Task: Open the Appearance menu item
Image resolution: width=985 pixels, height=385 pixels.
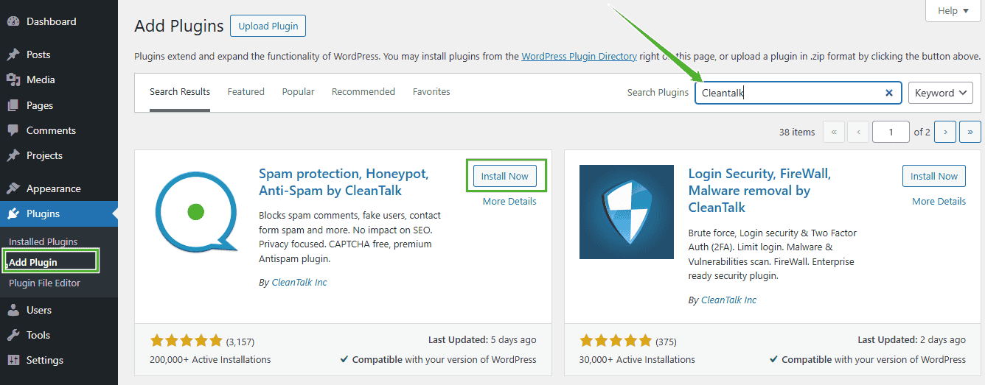Action: click(59, 188)
